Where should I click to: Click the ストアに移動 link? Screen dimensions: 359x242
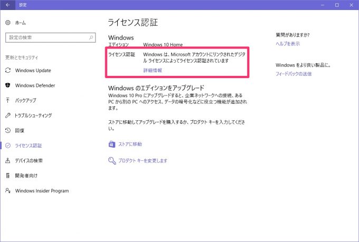pyautogui.click(x=130, y=144)
